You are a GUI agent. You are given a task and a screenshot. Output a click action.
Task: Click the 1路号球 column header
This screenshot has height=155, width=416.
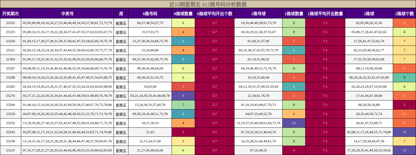click(258, 14)
